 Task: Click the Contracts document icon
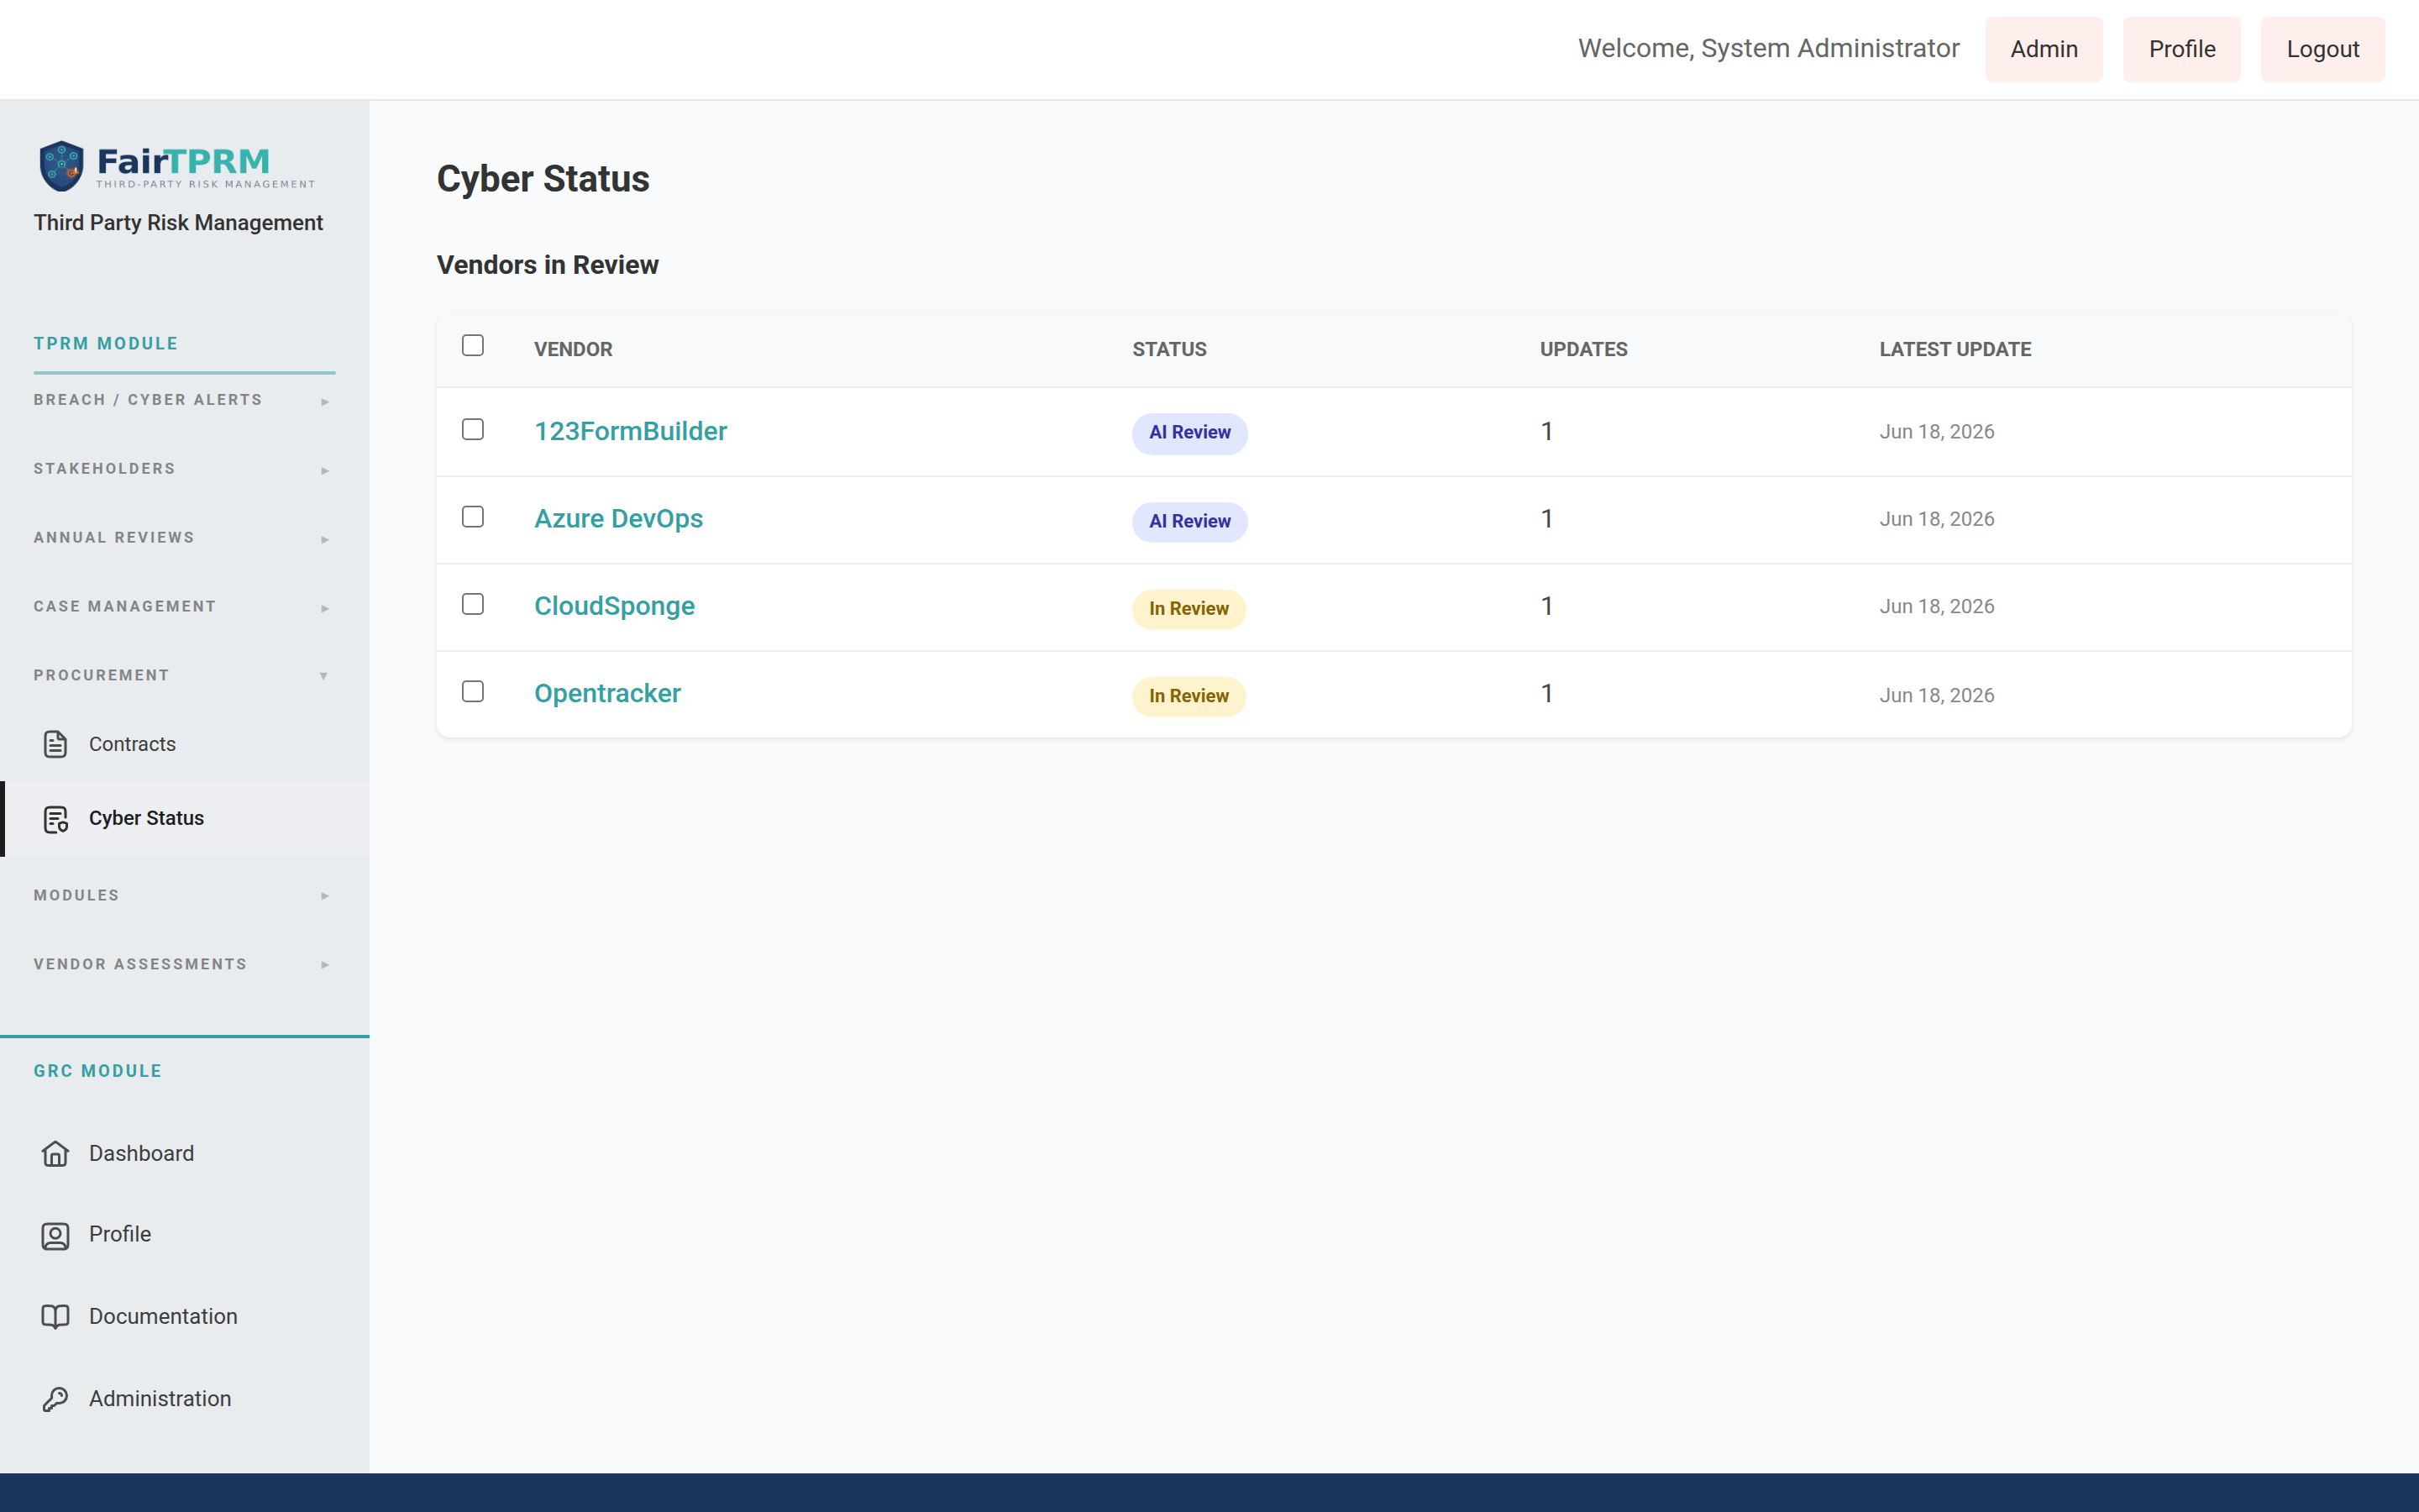click(x=55, y=744)
